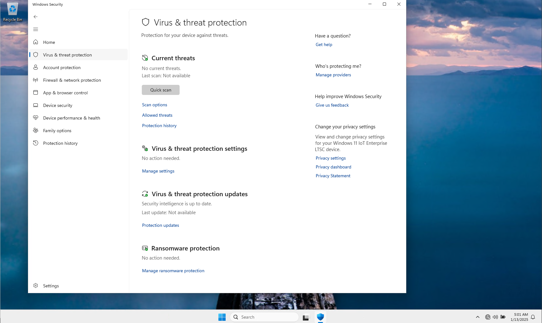The width and height of the screenshot is (542, 323).
Task: Open Manage ransomware protection link
Action: click(173, 271)
